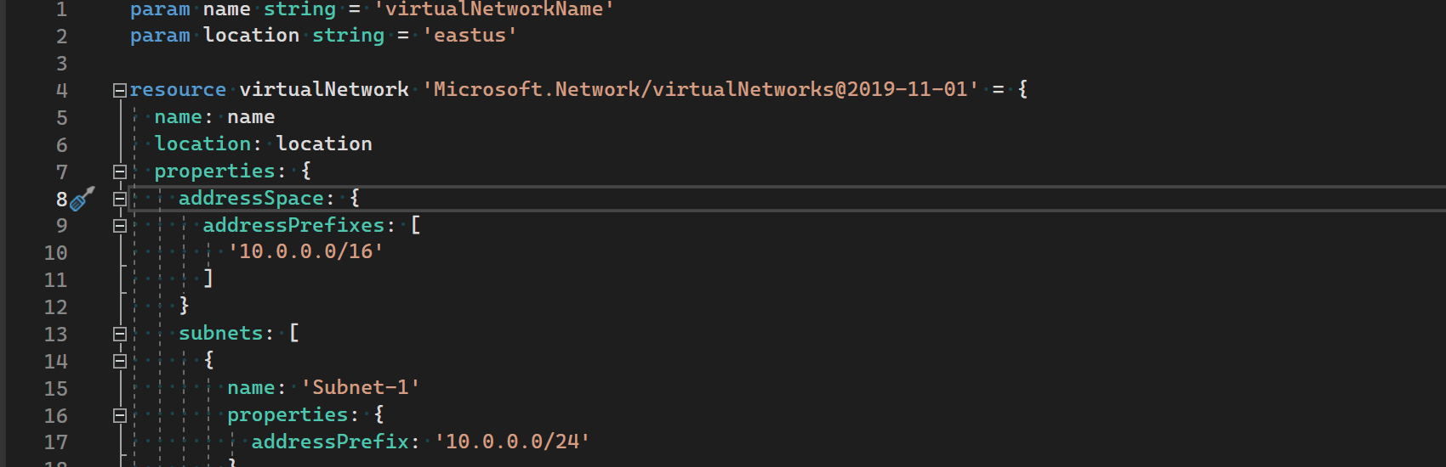This screenshot has width=1446, height=467.
Task: Collapse the outer properties block on line 7
Action: pyautogui.click(x=120, y=172)
